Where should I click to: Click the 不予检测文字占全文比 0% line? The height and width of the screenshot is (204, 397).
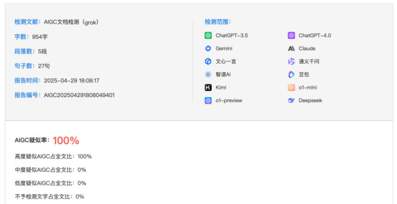[x=49, y=196]
